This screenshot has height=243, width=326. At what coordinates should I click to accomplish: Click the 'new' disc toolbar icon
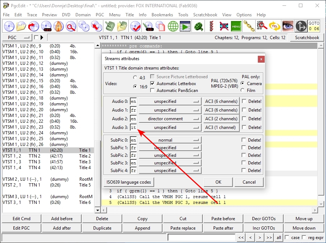(46, 26)
